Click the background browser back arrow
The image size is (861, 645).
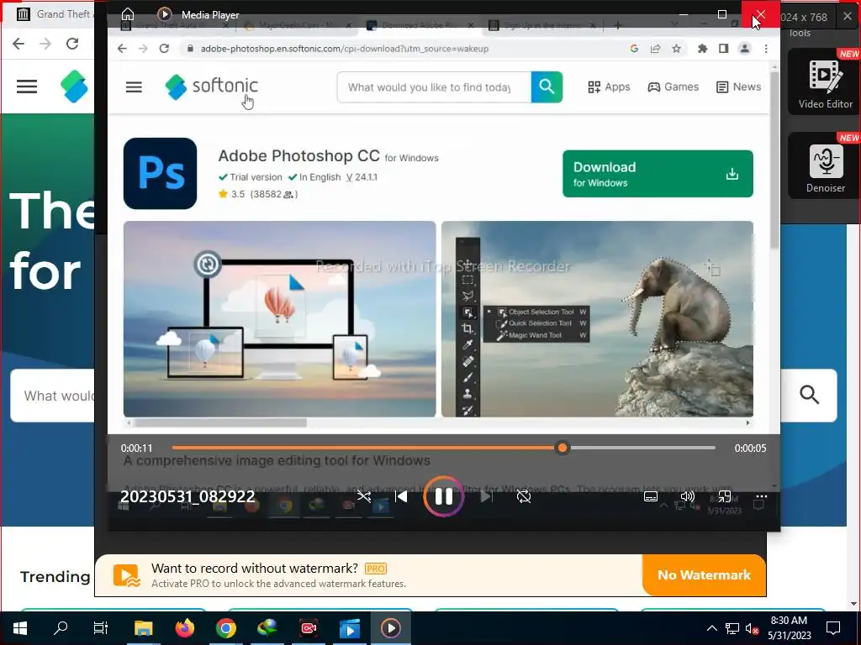point(18,44)
